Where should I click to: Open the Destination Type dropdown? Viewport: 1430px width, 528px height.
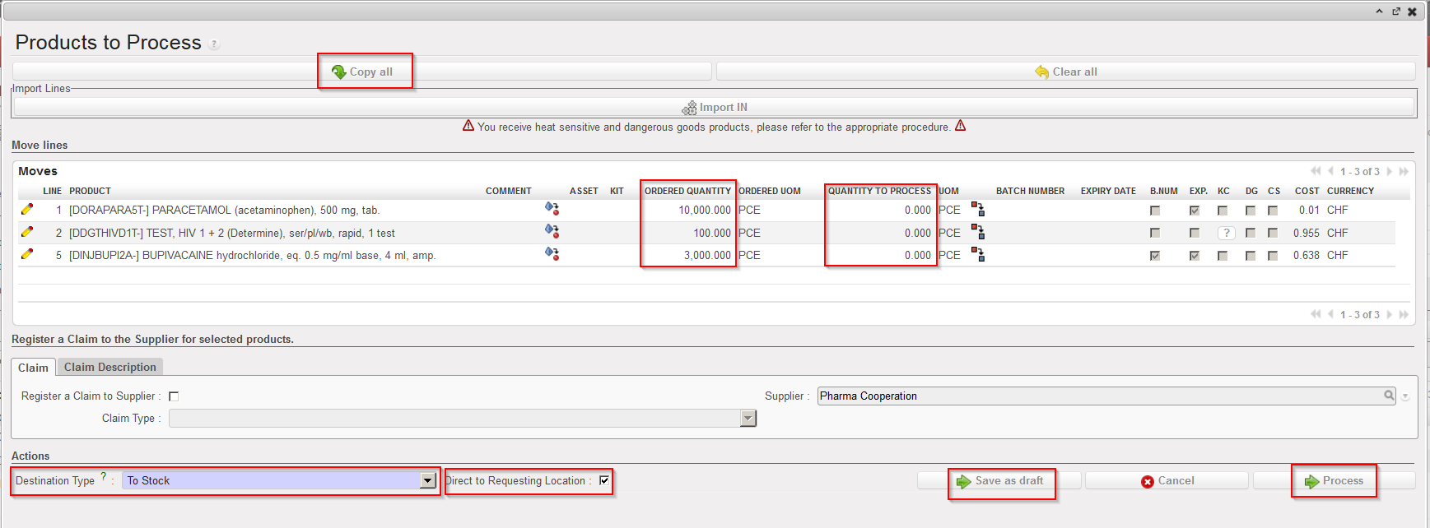click(x=427, y=480)
